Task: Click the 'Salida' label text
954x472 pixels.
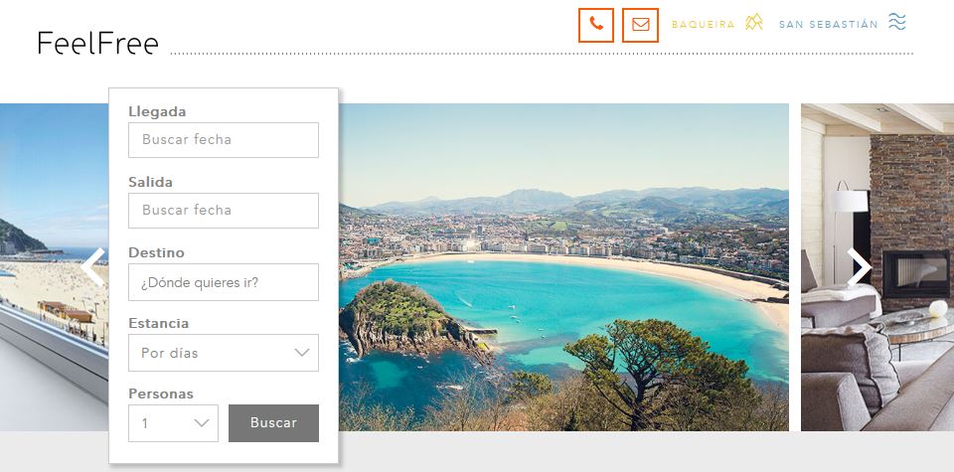Action: 150,182
